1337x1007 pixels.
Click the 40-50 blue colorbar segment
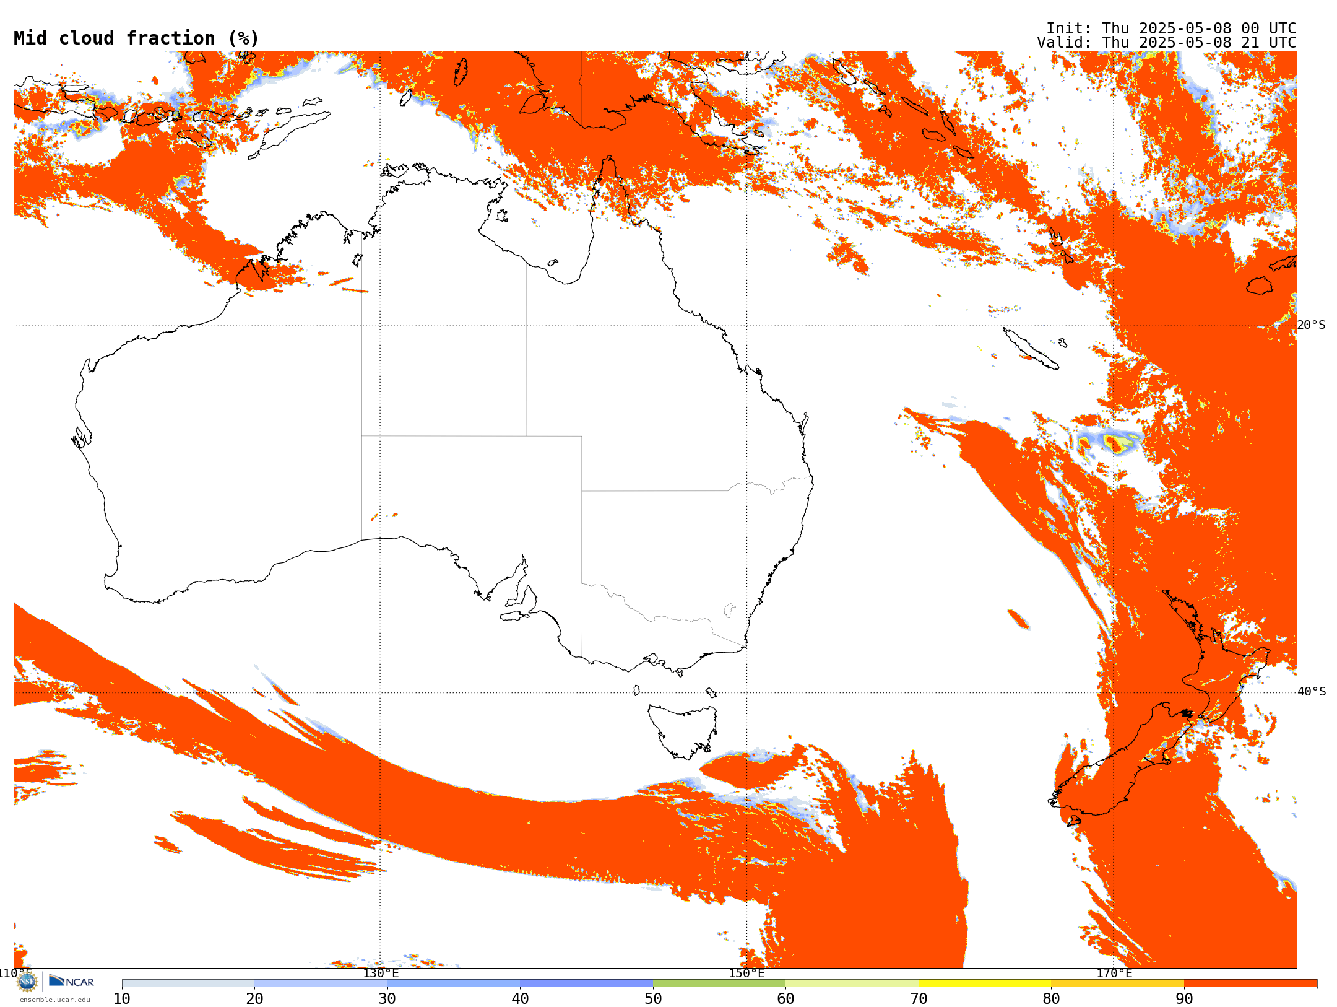tap(586, 983)
